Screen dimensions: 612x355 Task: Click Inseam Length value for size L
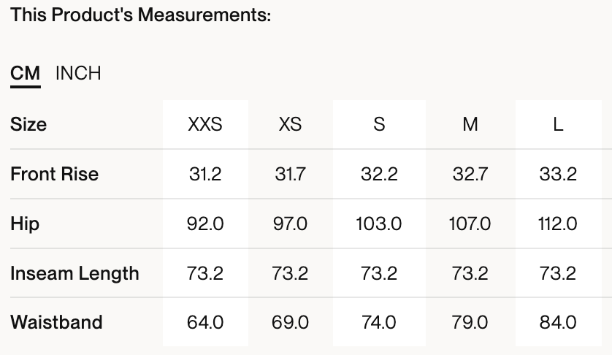[558, 273]
